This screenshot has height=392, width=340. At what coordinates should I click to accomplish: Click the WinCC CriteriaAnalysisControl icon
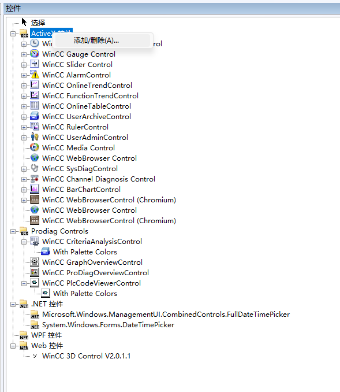(x=35, y=241)
